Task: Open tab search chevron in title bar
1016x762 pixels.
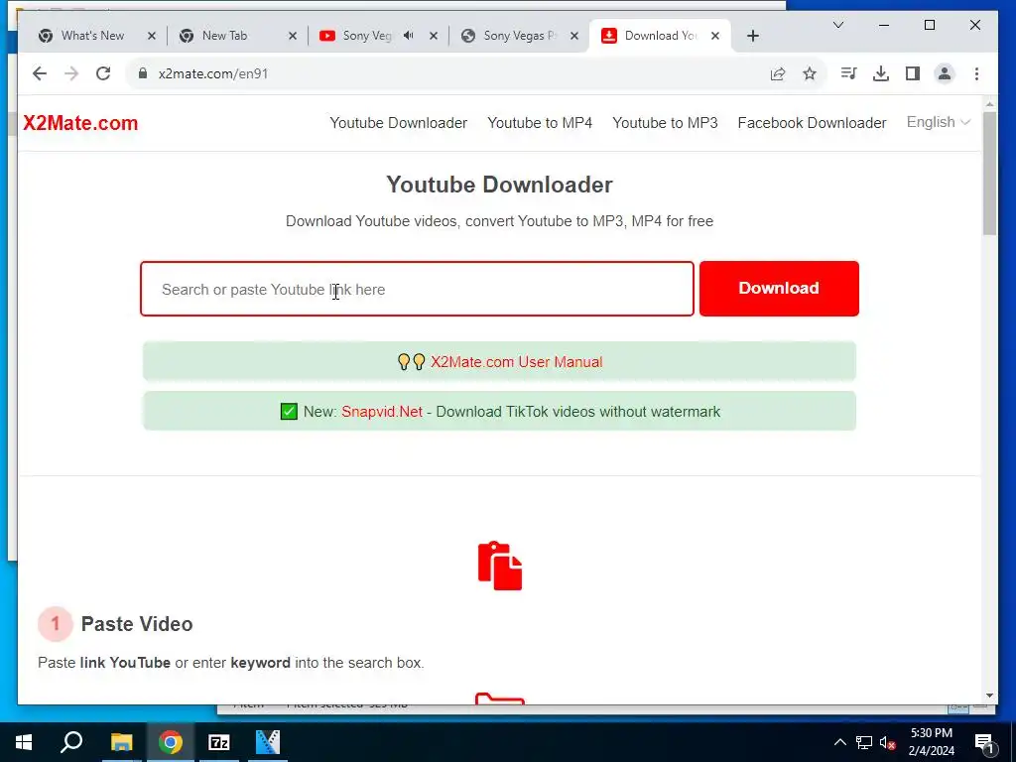Action: 837,25
